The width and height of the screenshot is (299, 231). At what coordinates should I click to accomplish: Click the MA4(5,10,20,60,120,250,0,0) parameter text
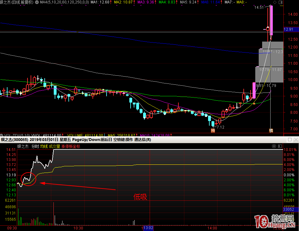[64, 2]
